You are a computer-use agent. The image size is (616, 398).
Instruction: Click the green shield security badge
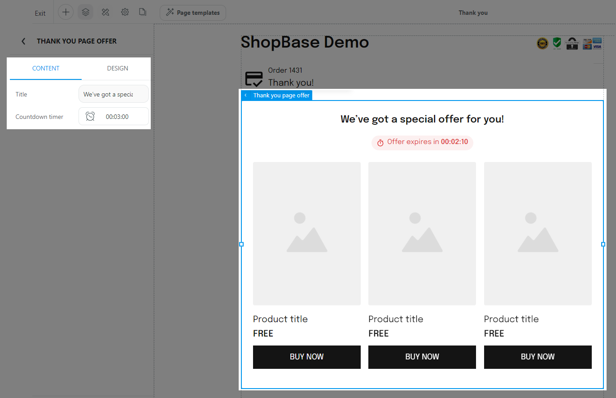(x=557, y=43)
